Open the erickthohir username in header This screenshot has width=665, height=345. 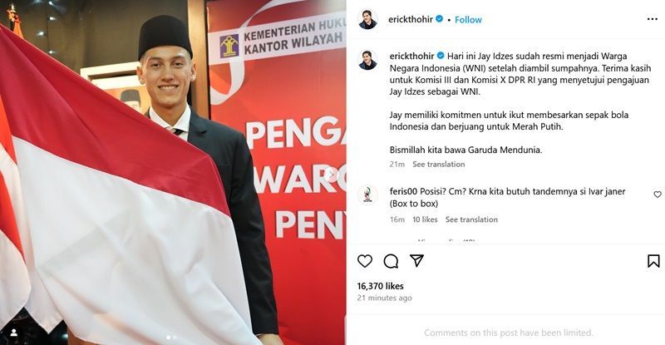[411, 19]
